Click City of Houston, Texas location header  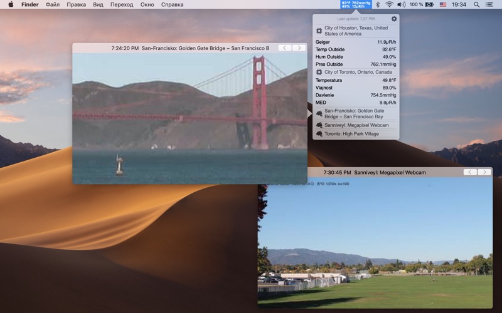(x=356, y=31)
